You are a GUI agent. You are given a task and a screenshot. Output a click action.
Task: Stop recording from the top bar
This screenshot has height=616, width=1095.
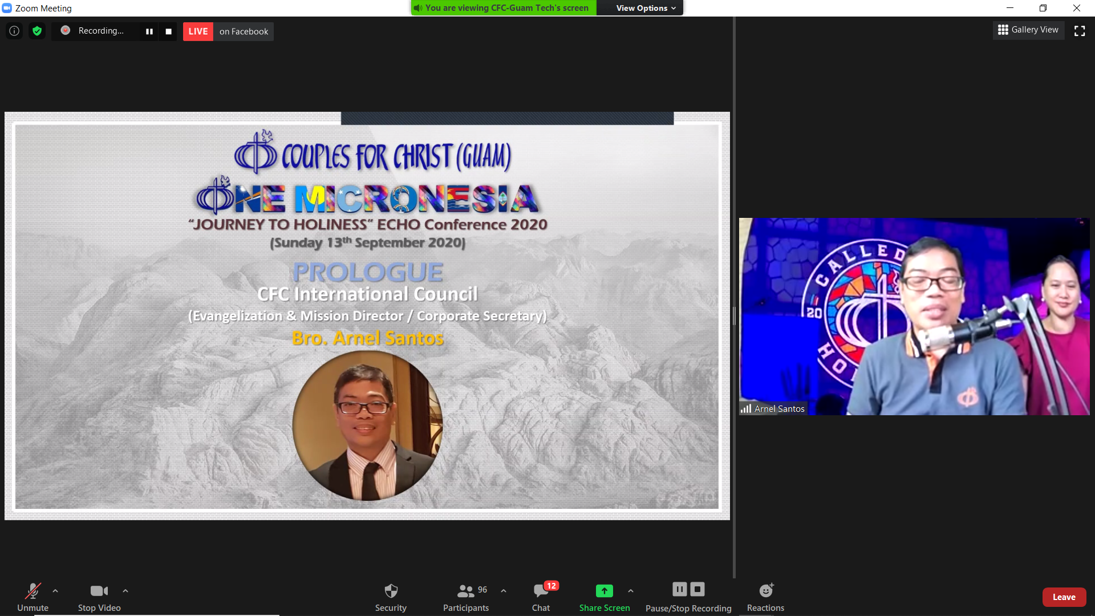168,31
